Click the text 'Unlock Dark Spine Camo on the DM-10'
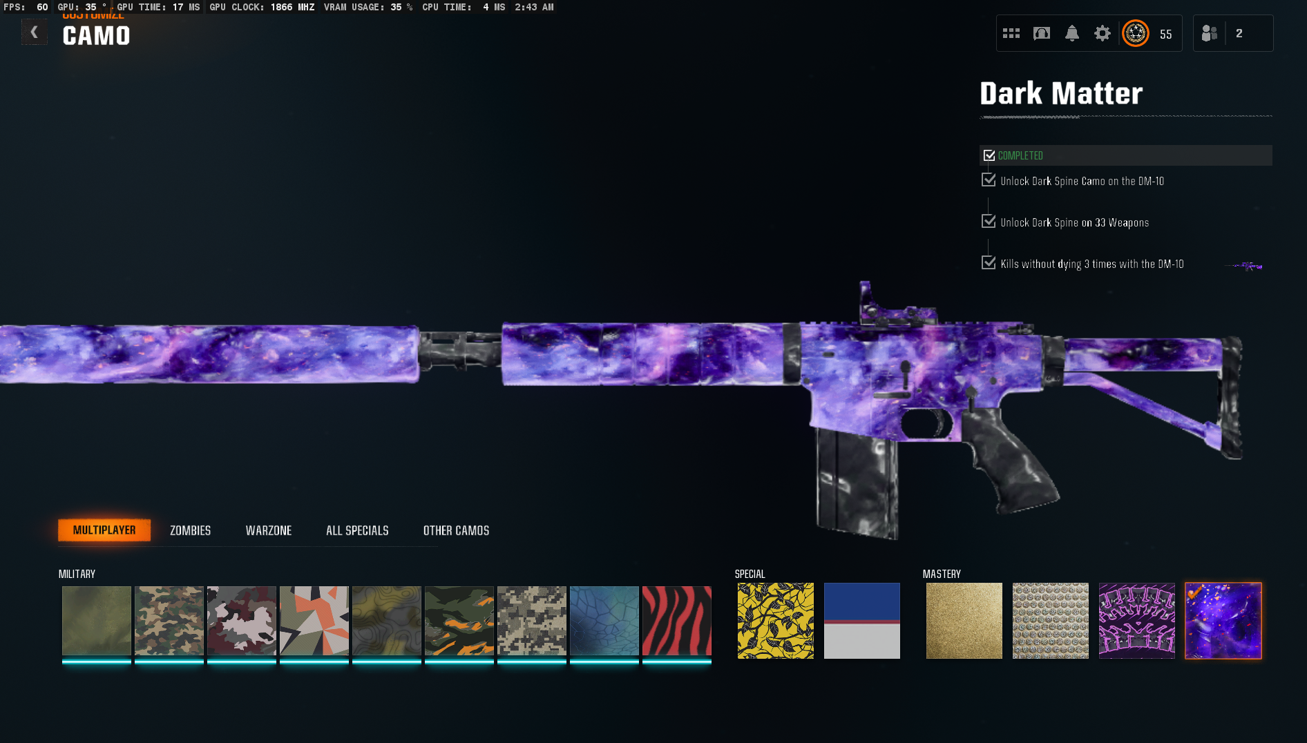The height and width of the screenshot is (743, 1307). tap(1082, 181)
